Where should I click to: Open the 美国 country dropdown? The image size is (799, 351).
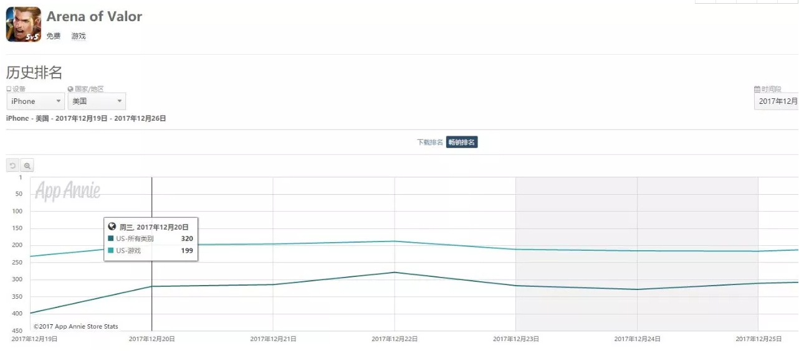97,101
